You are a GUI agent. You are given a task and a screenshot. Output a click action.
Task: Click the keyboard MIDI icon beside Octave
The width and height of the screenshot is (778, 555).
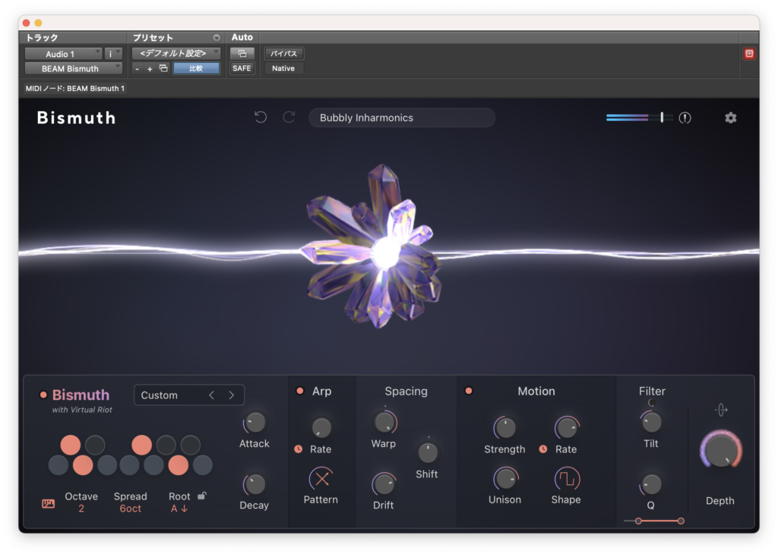coord(48,503)
